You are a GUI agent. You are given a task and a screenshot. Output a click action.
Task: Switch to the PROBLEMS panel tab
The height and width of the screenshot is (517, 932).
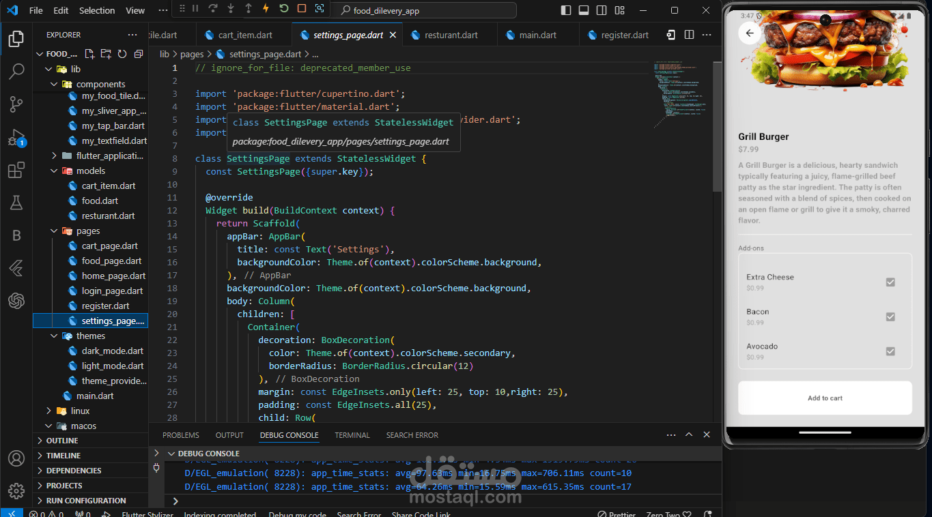181,435
